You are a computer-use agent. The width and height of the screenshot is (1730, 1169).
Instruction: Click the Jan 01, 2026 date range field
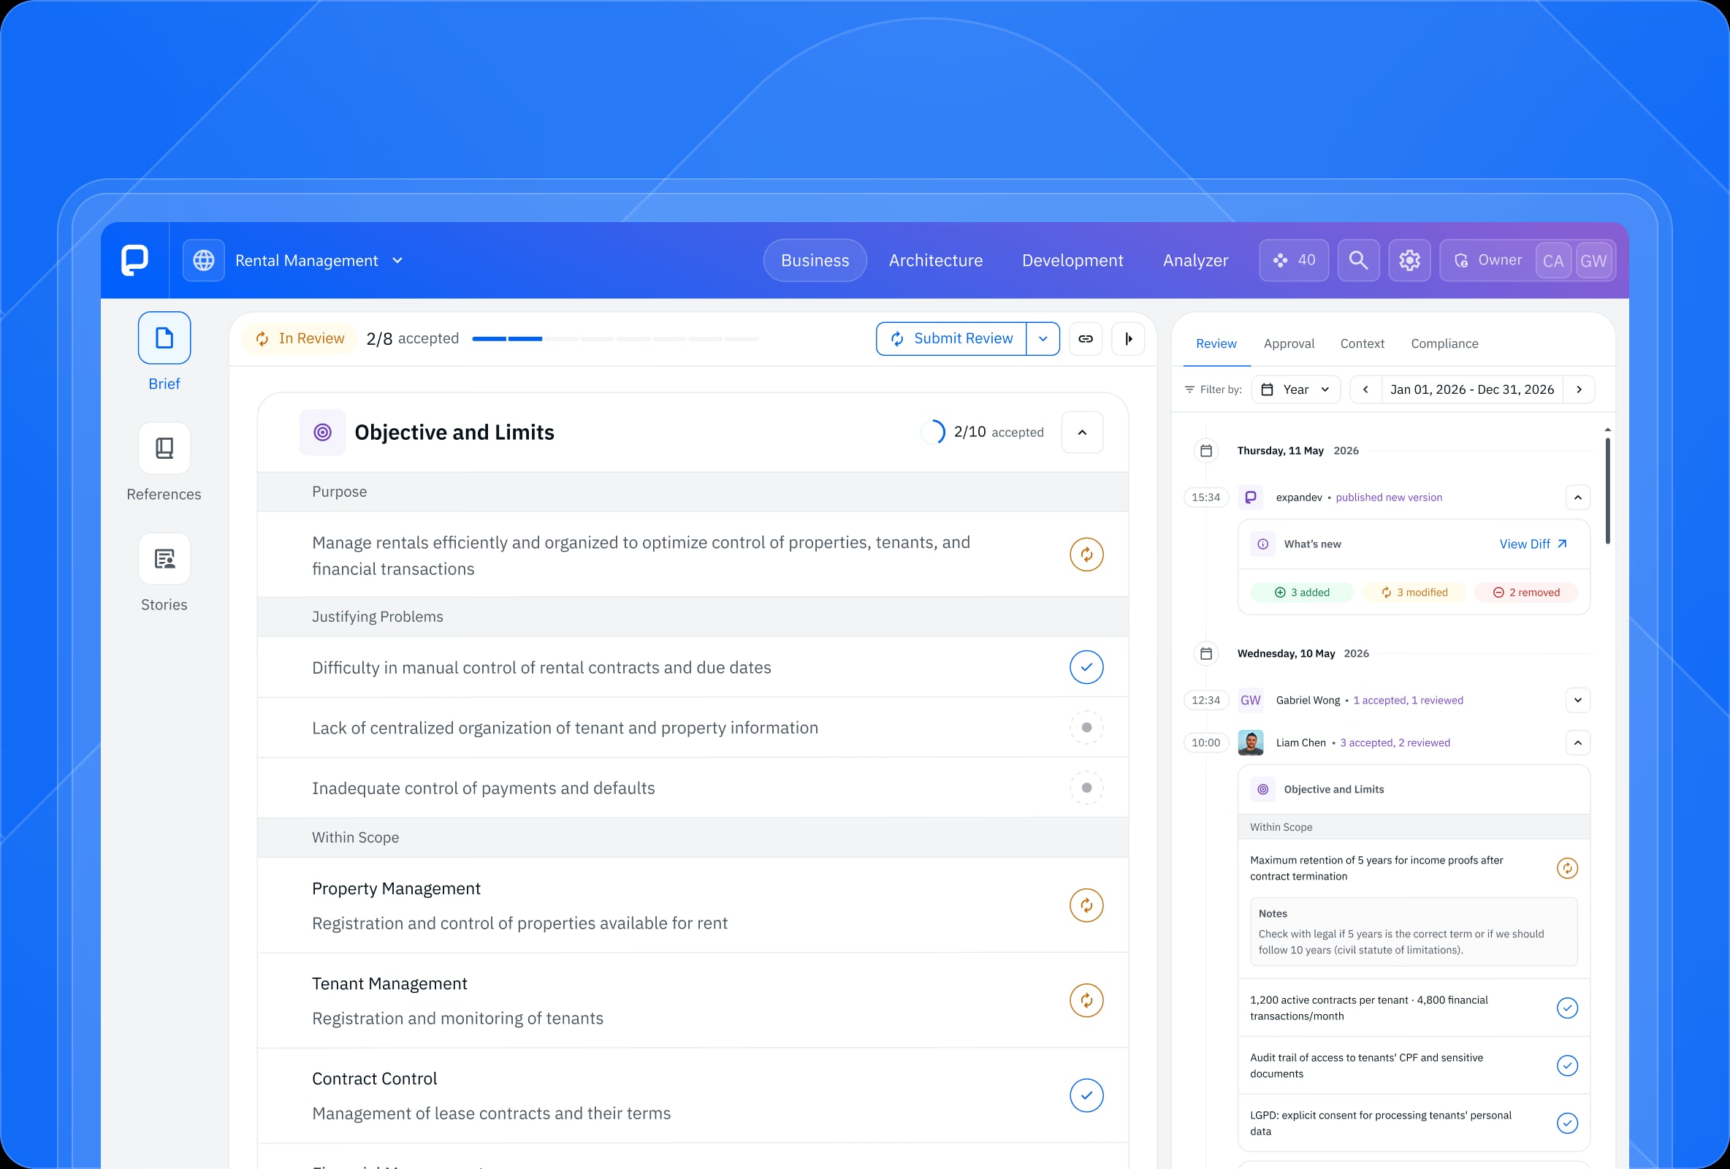1471,389
